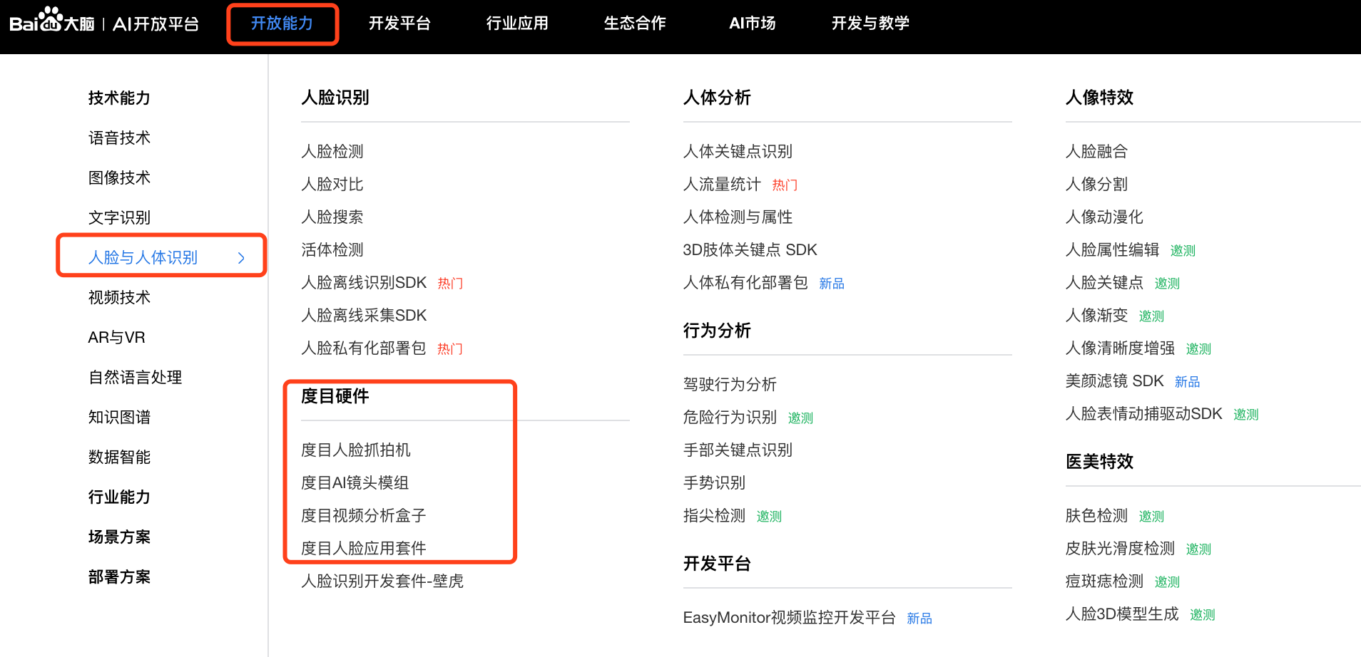Viewport: 1361px width, 657px height.
Task: Open the 指尖检测 link
Action: point(714,515)
